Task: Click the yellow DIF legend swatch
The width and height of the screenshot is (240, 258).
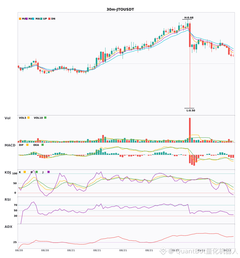Action: (27, 145)
